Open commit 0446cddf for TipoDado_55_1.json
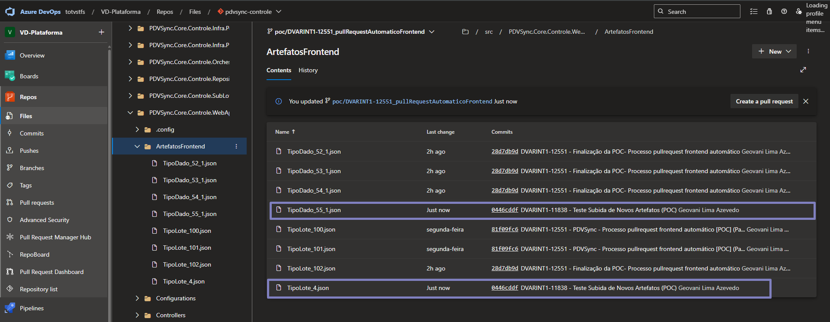The width and height of the screenshot is (830, 322). (505, 210)
